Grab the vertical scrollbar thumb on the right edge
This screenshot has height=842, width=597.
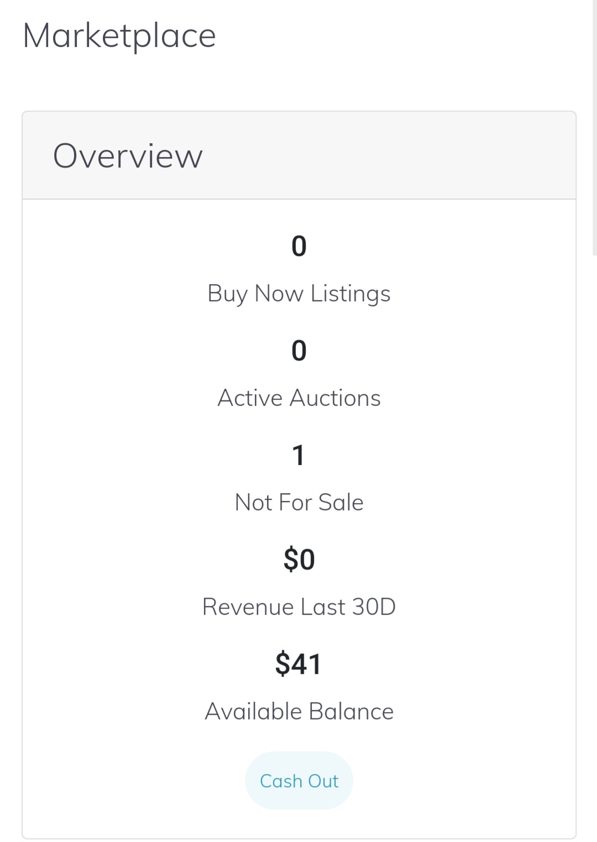[x=595, y=127]
